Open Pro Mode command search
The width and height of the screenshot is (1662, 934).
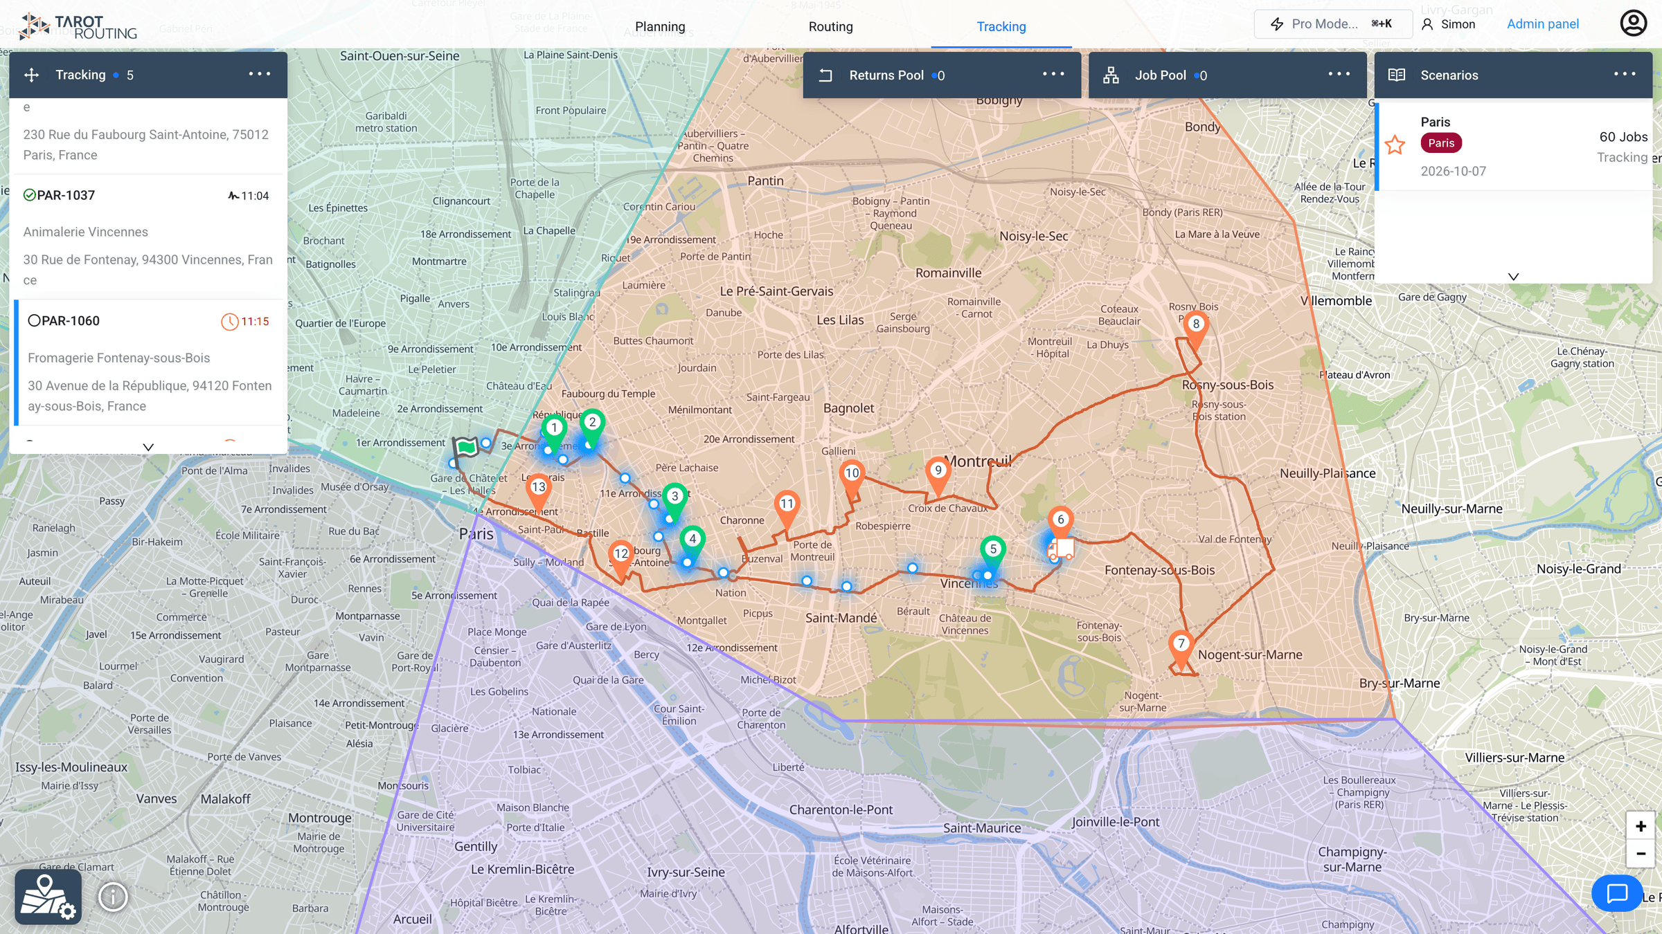click(1333, 24)
